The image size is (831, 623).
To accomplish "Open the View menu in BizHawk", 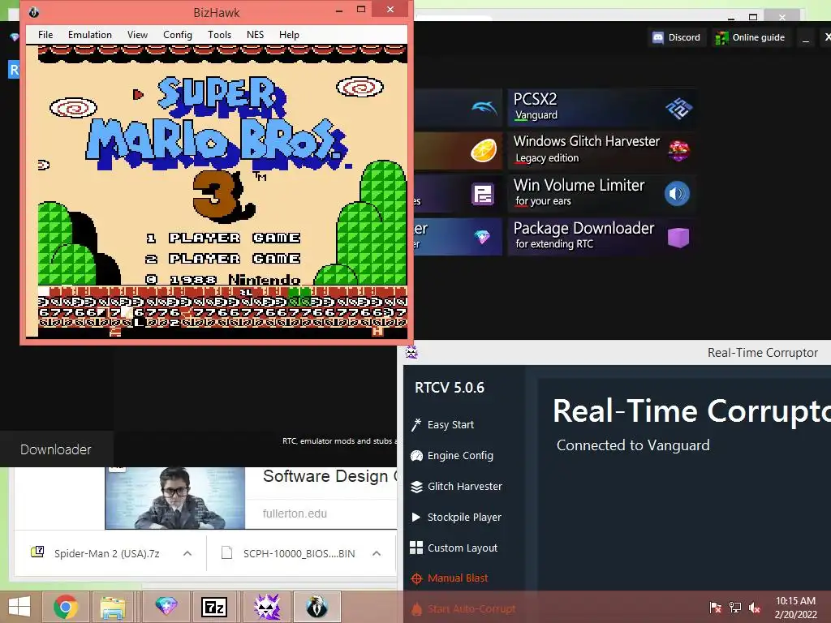I will 137,35.
